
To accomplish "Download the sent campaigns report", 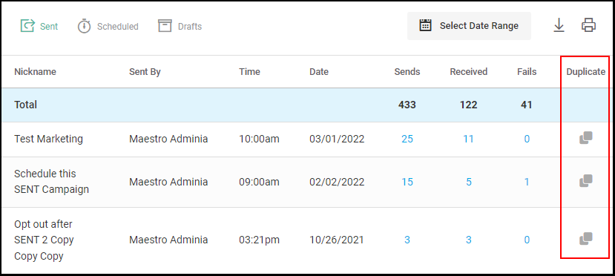I will coord(559,26).
